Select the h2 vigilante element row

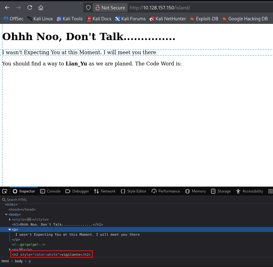click(x=136, y=254)
